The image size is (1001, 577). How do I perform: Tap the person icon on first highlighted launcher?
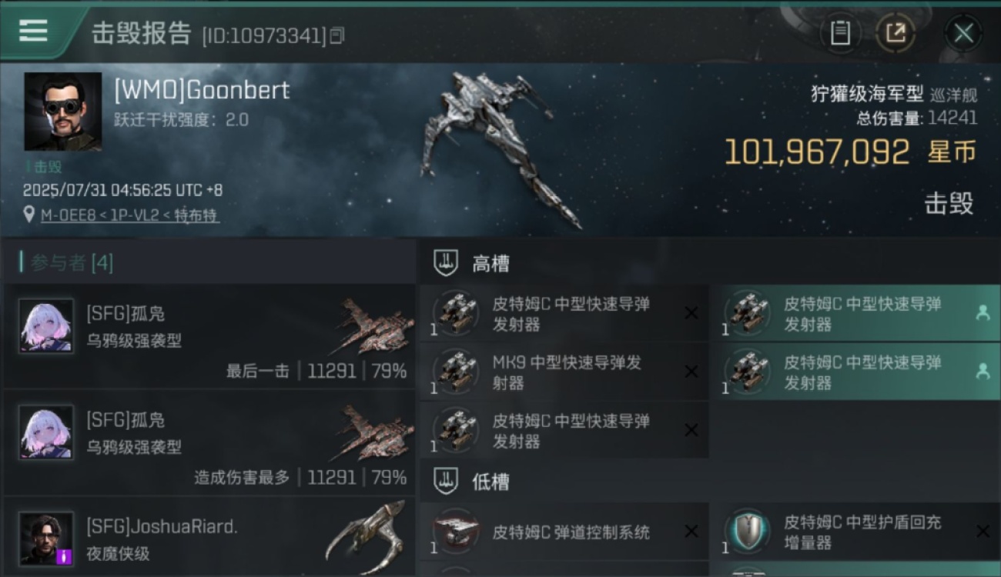point(983,313)
